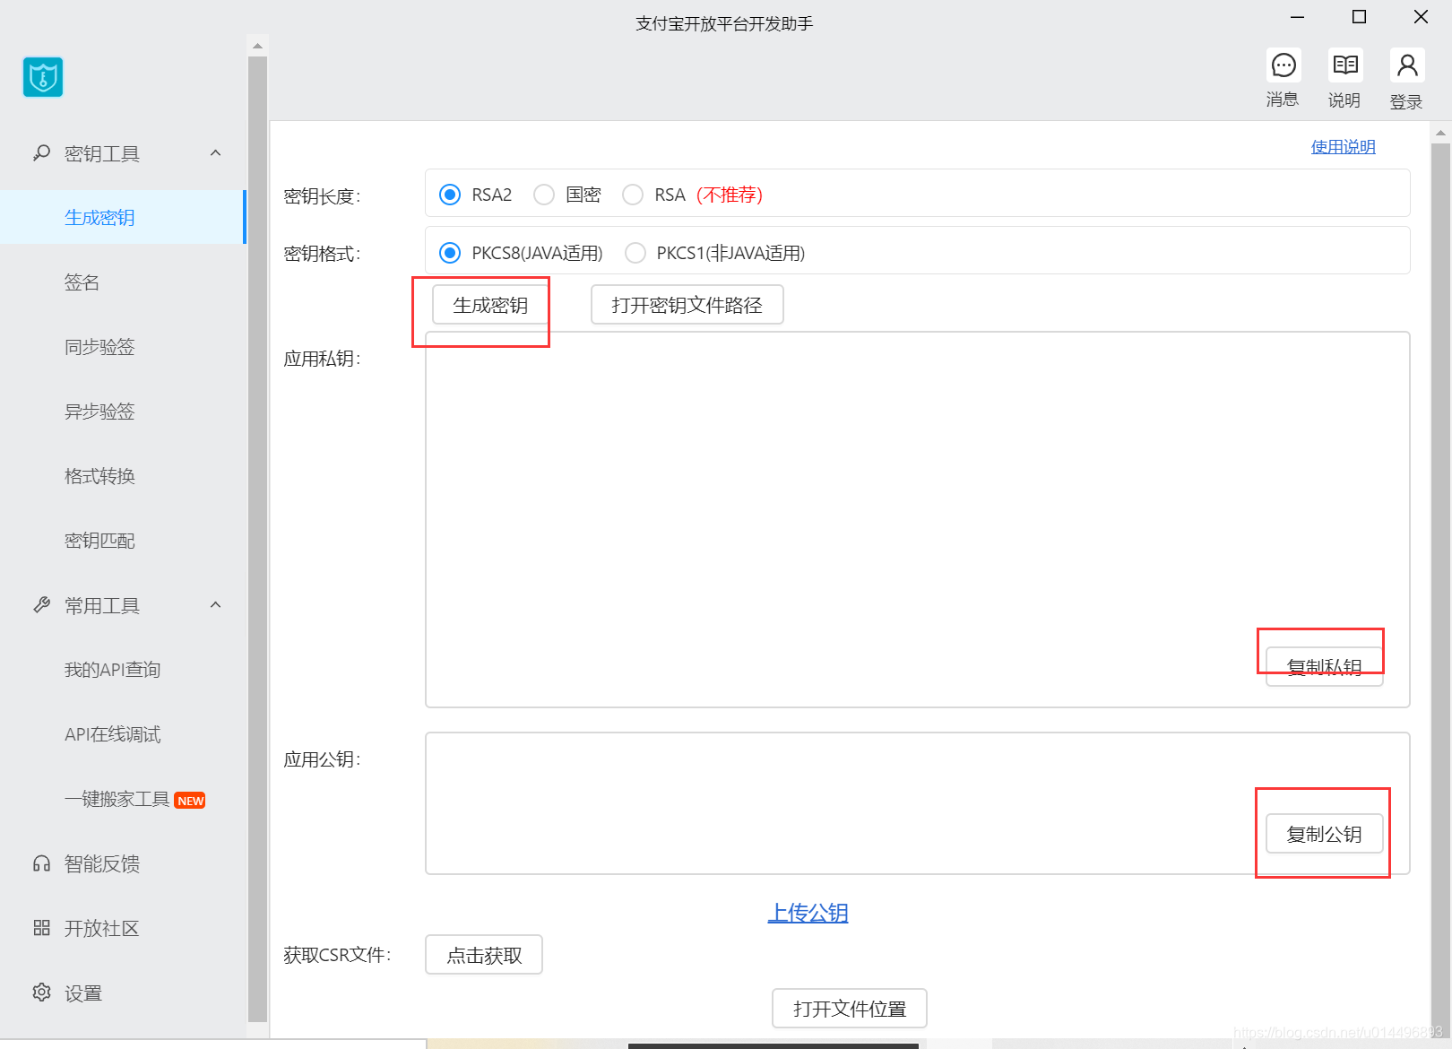
Task: Open the 密钥匹配 sidebar item
Action: coord(123,541)
